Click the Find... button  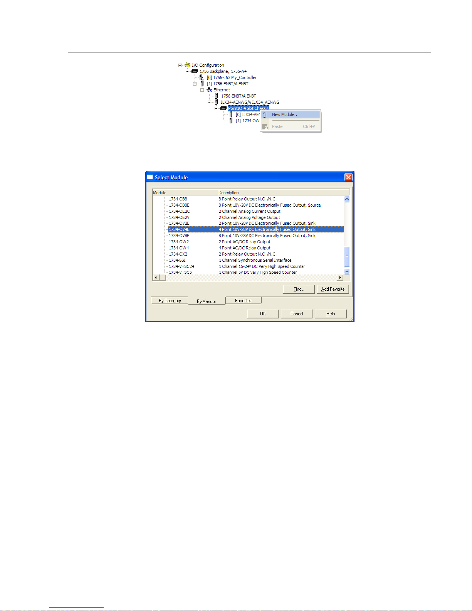299,289
